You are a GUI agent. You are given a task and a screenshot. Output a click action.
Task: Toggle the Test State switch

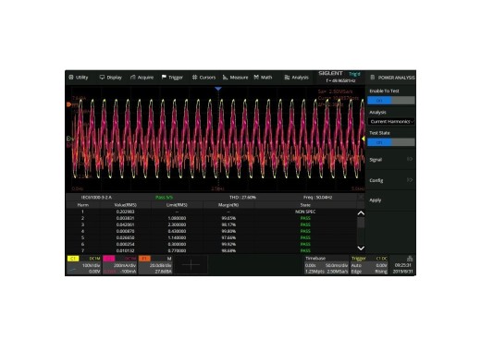[391, 142]
